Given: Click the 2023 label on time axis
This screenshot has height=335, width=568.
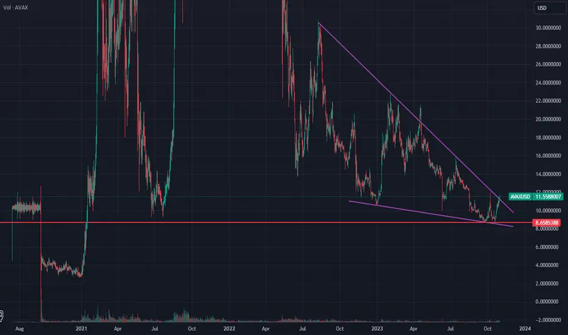Looking at the screenshot, I should (377, 329).
